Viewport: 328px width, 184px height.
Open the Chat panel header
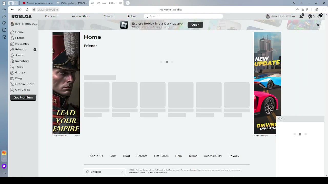tap(300, 118)
